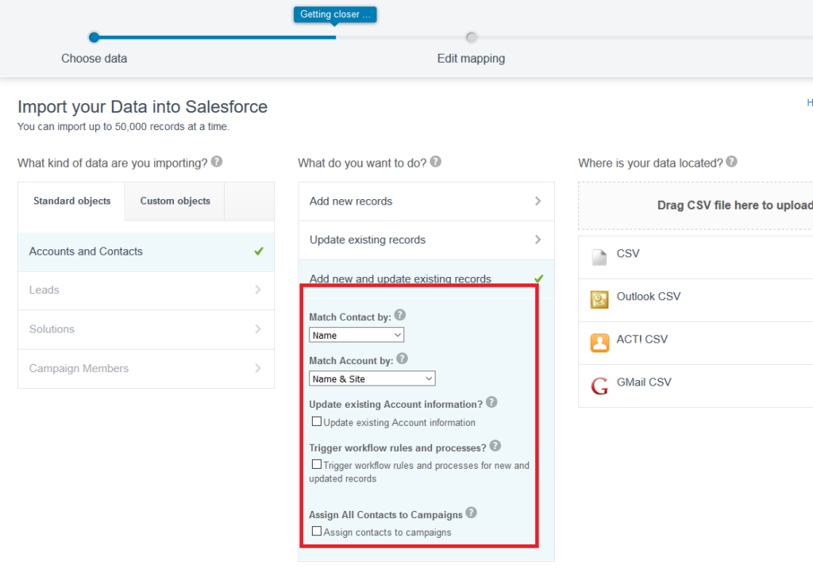Image resolution: width=813 pixels, height=580 pixels.
Task: Select Campaign Members object
Action: click(x=146, y=368)
